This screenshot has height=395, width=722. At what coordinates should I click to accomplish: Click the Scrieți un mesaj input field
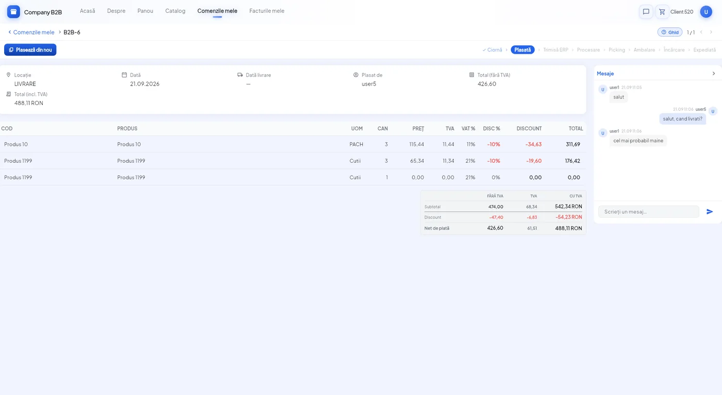(x=649, y=212)
